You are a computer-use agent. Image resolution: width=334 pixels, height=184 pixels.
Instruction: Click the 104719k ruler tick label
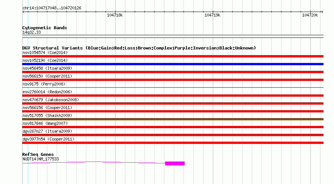[x=212, y=15]
